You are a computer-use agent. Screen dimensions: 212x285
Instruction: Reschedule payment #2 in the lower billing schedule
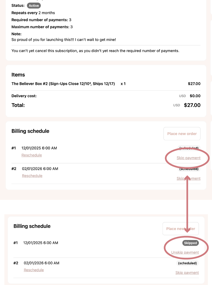coord(34,270)
